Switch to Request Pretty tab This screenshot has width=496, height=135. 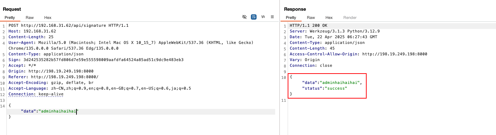coord(10,17)
